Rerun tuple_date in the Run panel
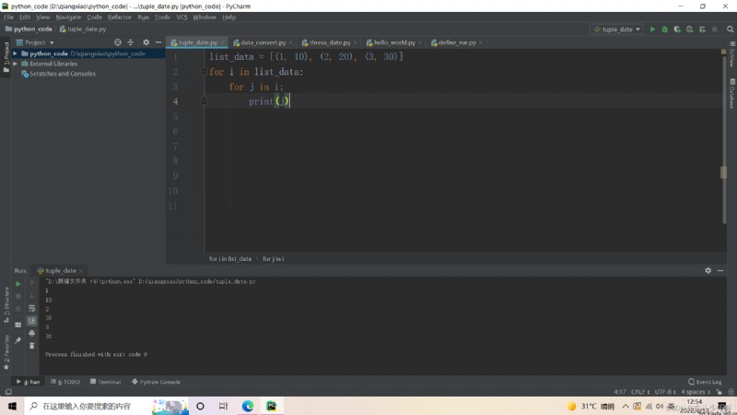The height and width of the screenshot is (415, 737). tap(18, 284)
